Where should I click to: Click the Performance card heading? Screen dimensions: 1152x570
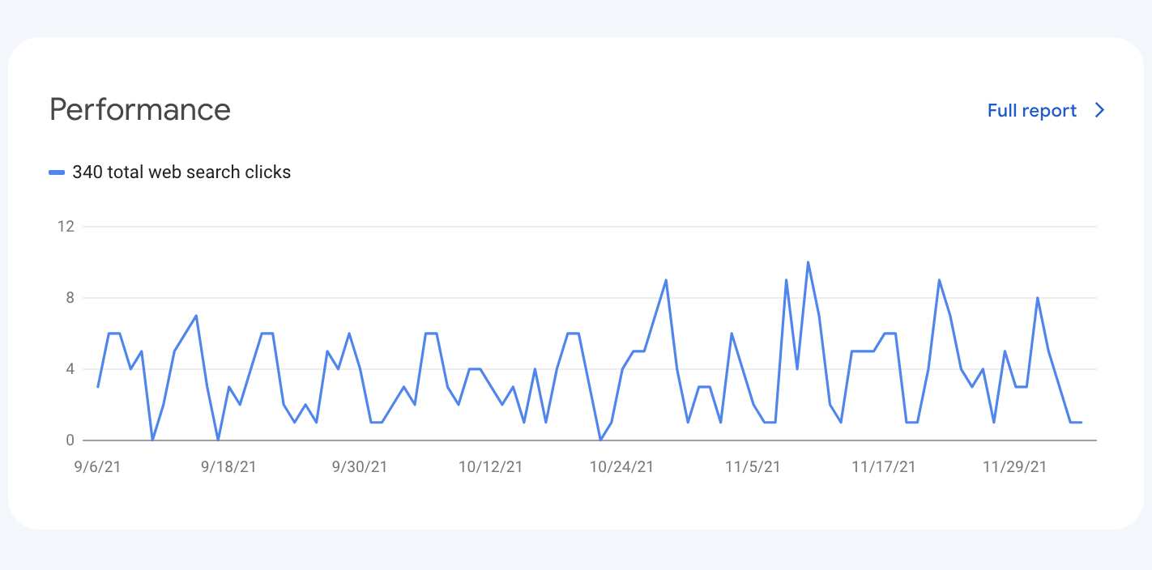(140, 109)
